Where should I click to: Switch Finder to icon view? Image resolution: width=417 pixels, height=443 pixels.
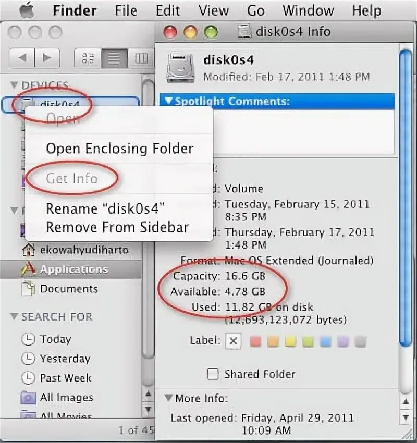point(88,58)
